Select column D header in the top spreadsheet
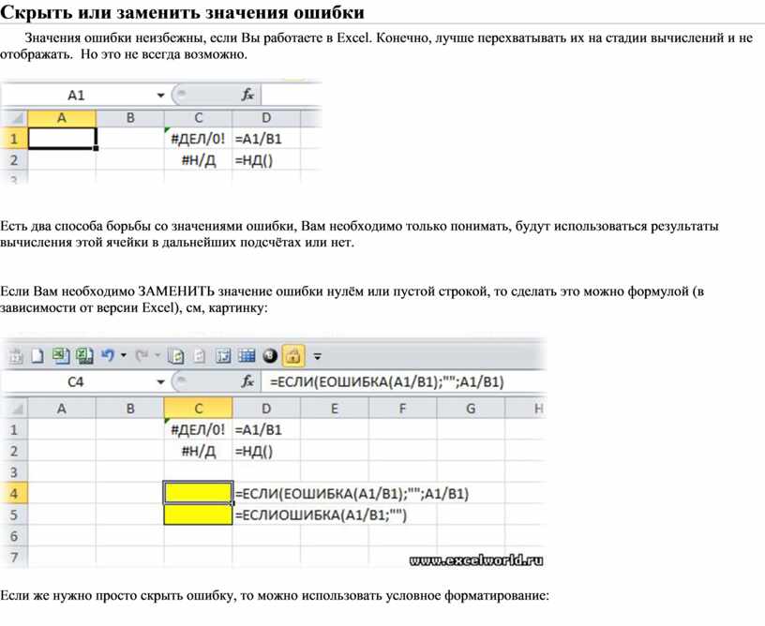Image resolution: width=765 pixels, height=626 pixels. [266, 118]
